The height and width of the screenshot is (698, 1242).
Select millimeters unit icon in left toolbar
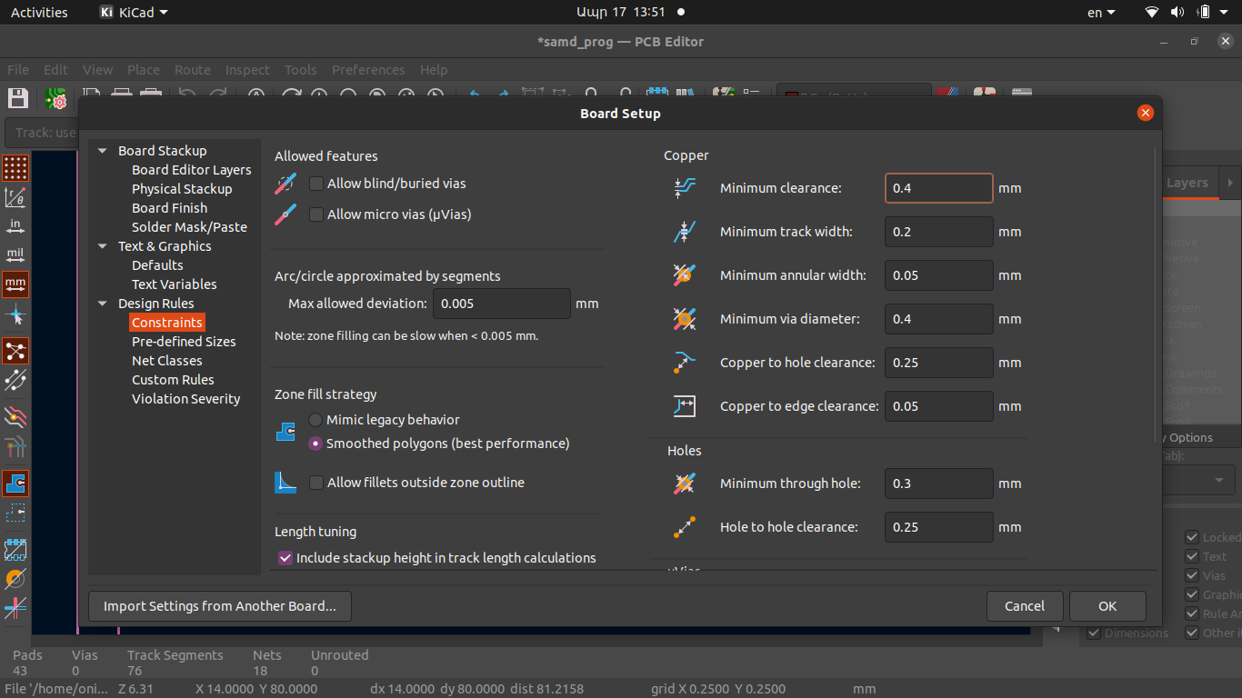[x=15, y=284]
